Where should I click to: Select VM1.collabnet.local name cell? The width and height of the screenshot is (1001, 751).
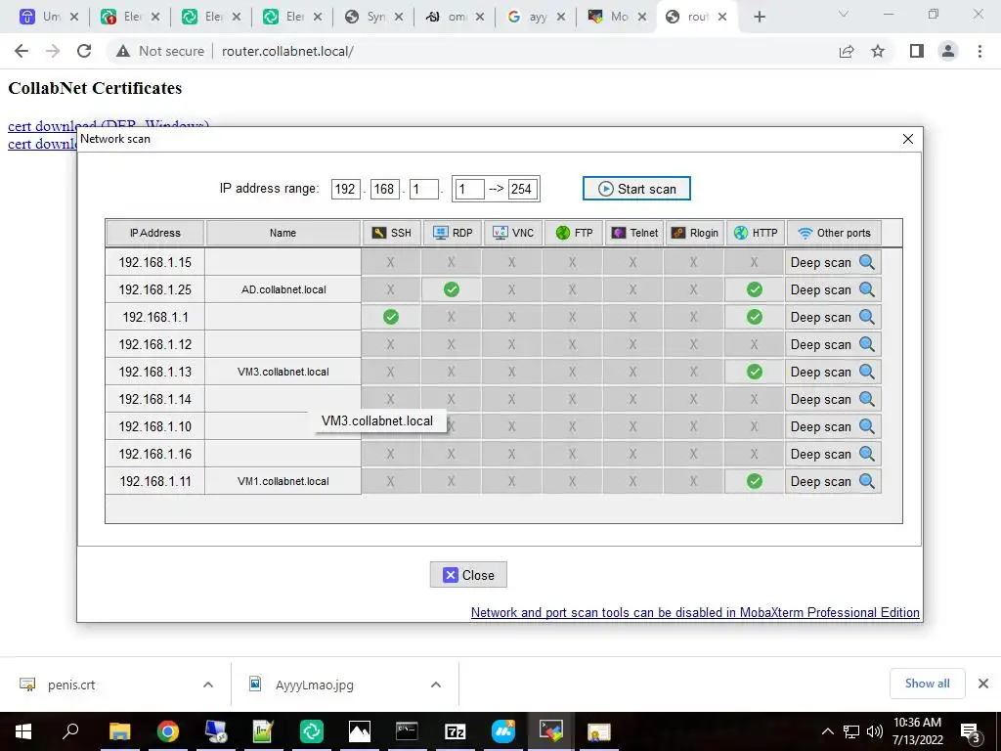point(283,481)
